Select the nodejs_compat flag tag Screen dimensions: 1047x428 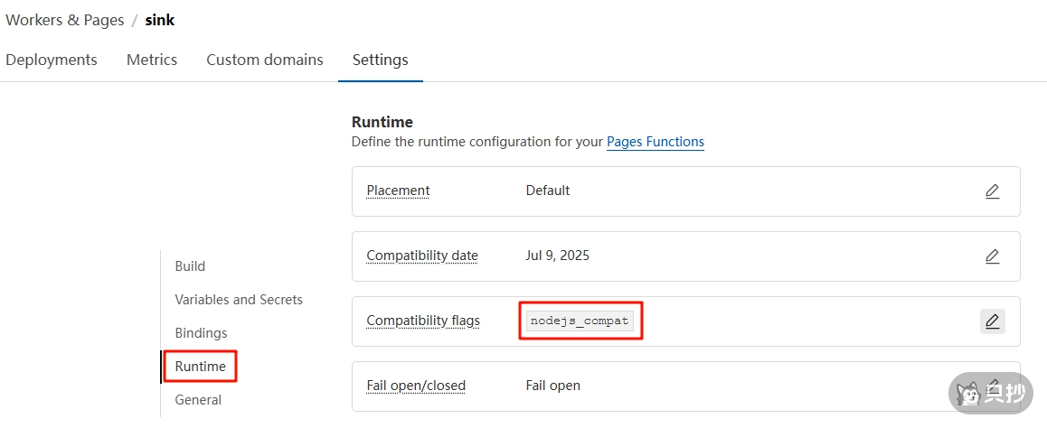pos(580,321)
